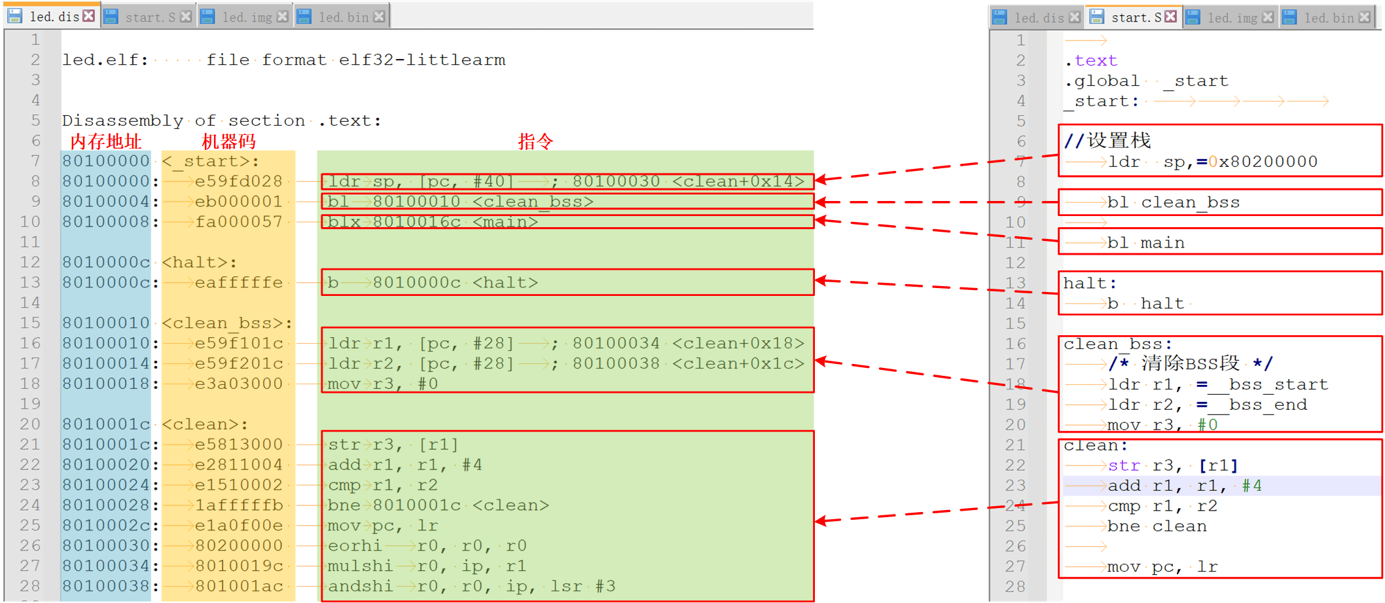Close the active start.S tab in right pane
1385x603 pixels.
[1170, 16]
